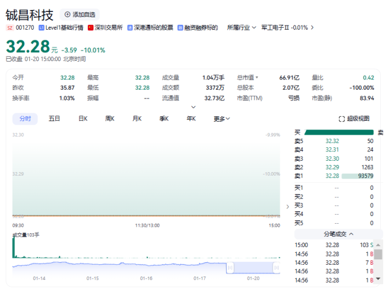Click 01-14 on the mini timeline
This screenshot has width=386, height=289.
[x=39, y=278]
